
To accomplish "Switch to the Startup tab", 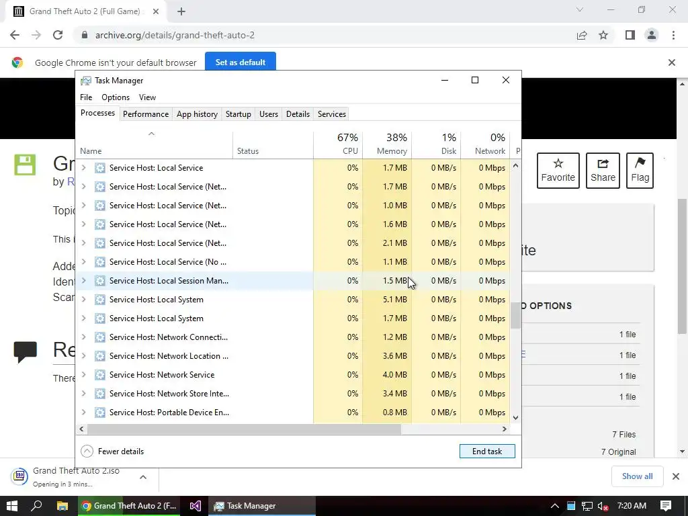I will [239, 114].
